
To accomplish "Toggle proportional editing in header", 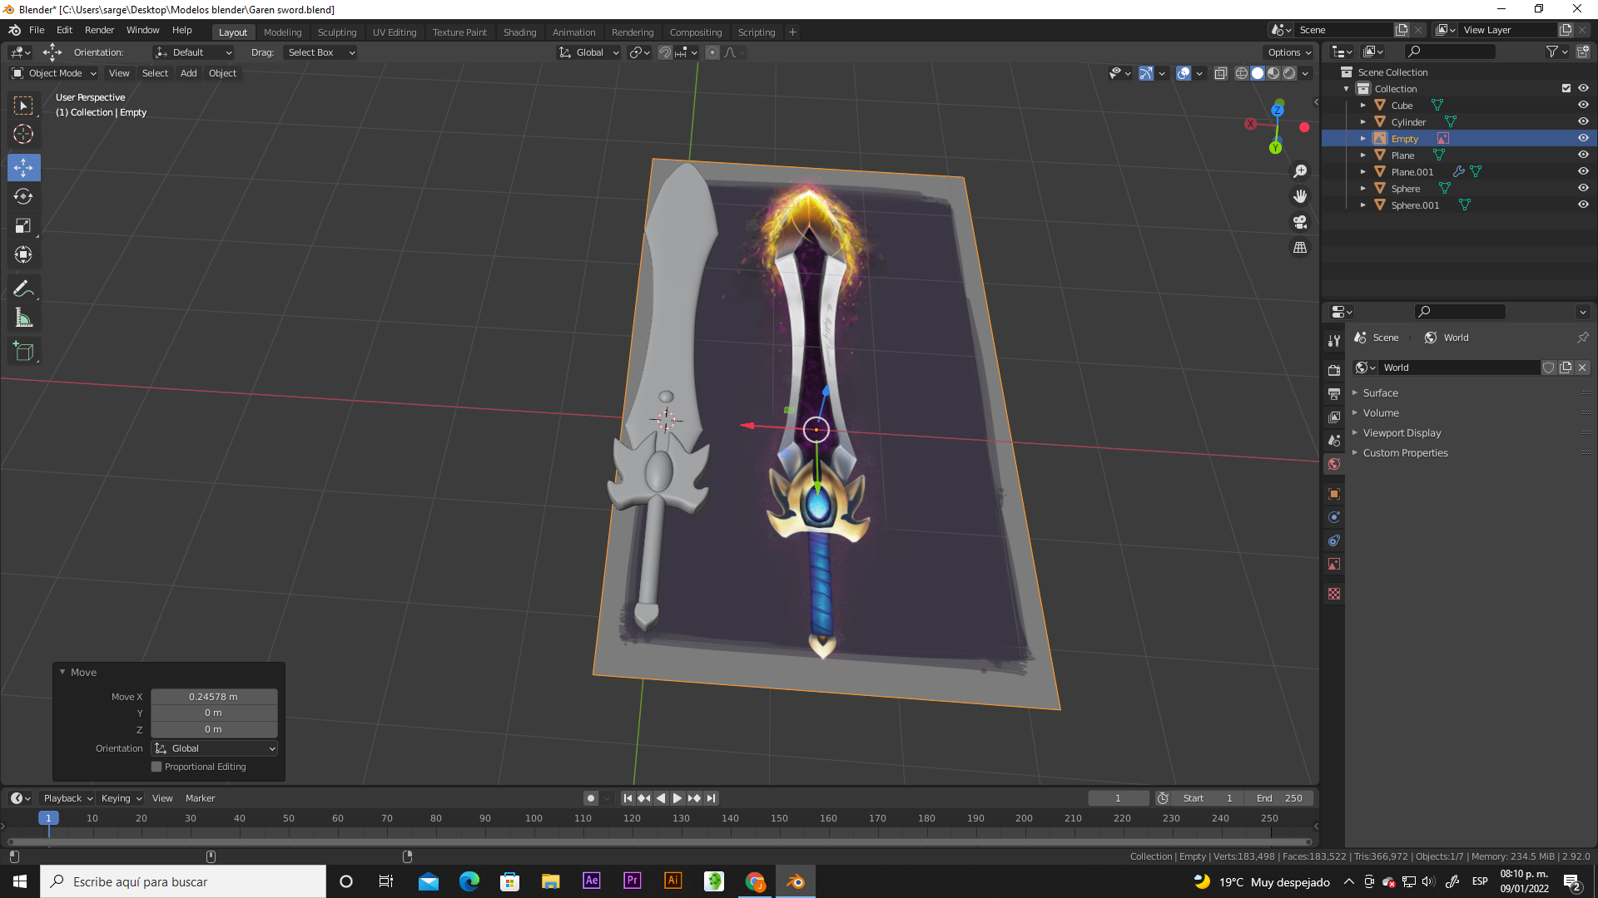I will (712, 52).
